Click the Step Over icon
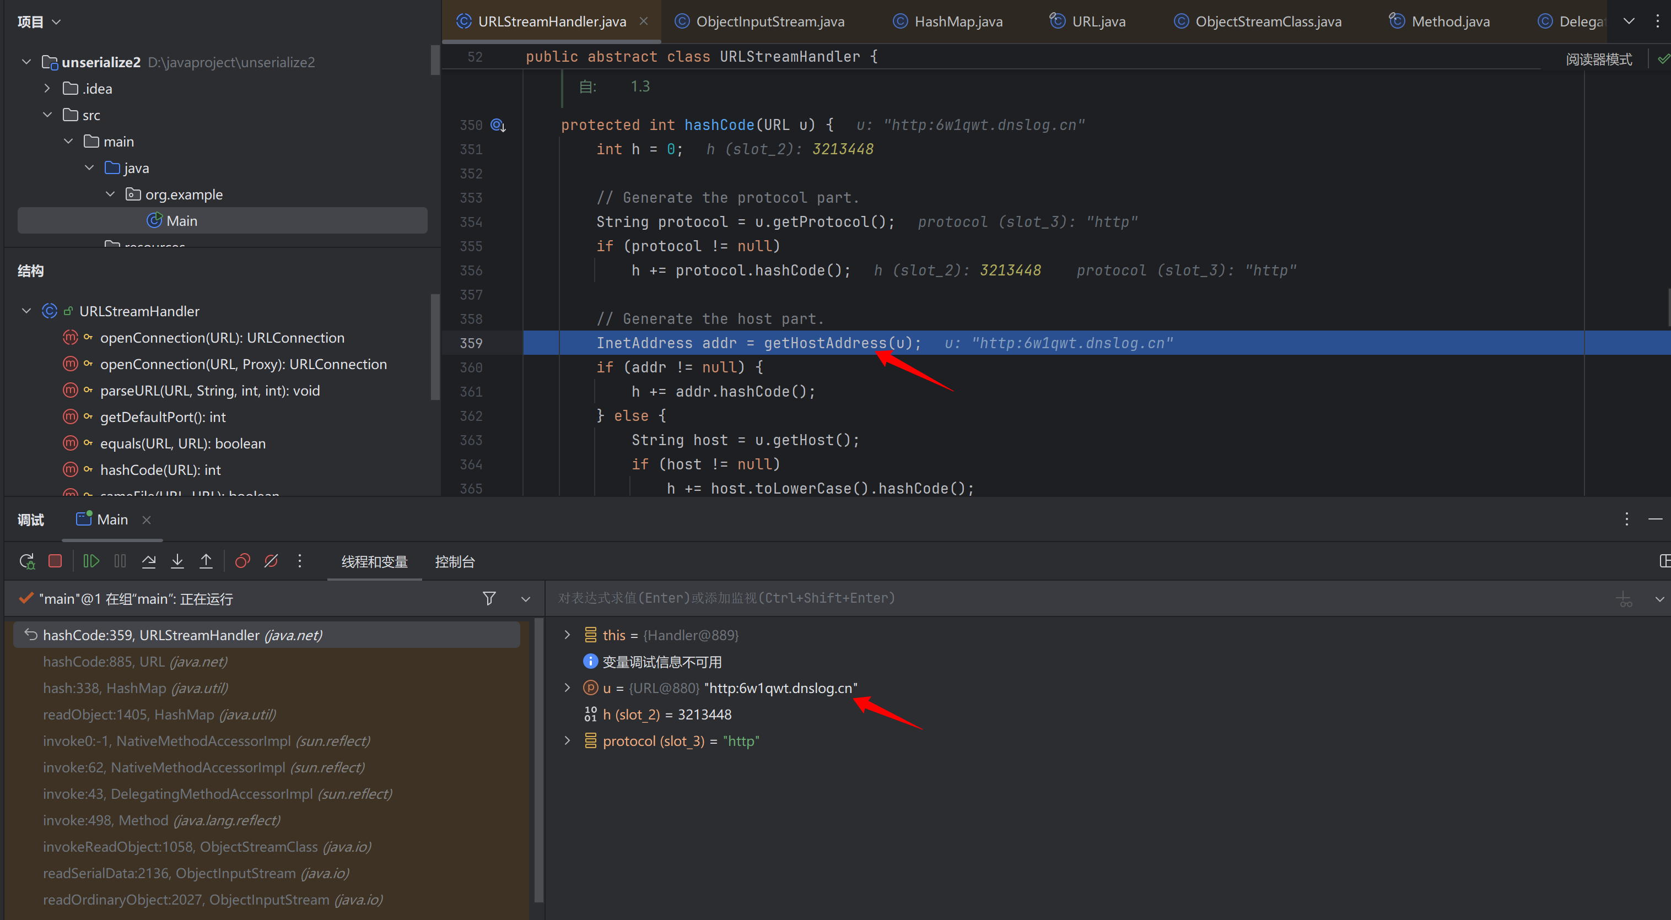Viewport: 1671px width, 920px height. [x=149, y=561]
